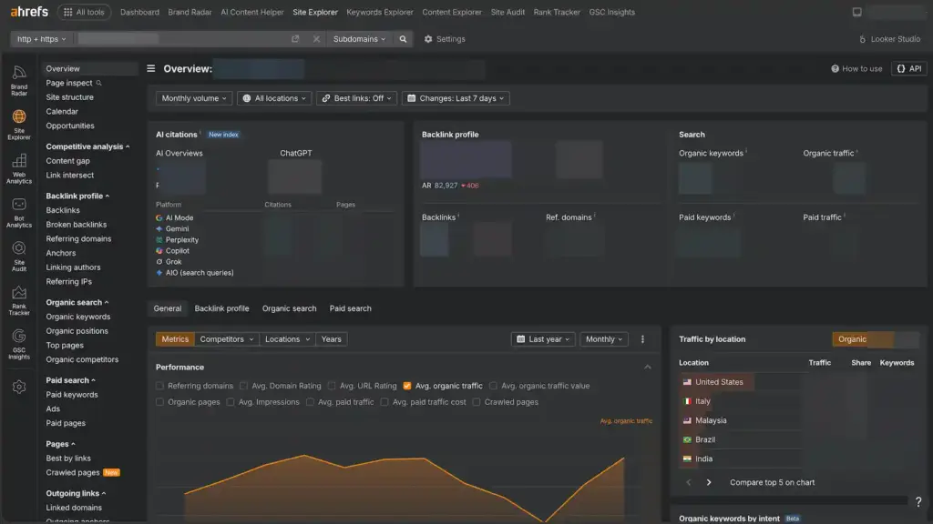Open the Competitors dropdown
The height and width of the screenshot is (524, 933).
pyautogui.click(x=227, y=339)
